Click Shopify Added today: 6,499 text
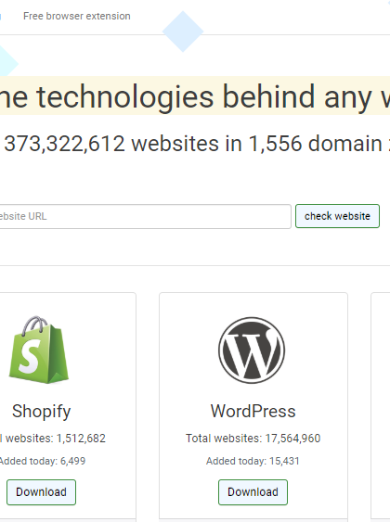 click(x=43, y=461)
